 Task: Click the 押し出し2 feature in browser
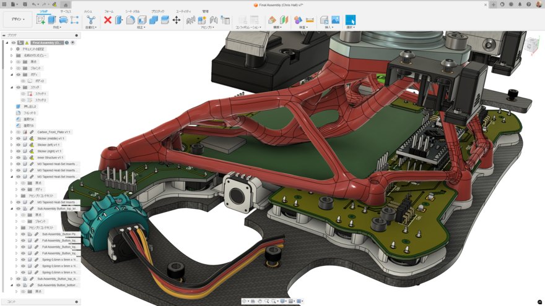(x=29, y=106)
